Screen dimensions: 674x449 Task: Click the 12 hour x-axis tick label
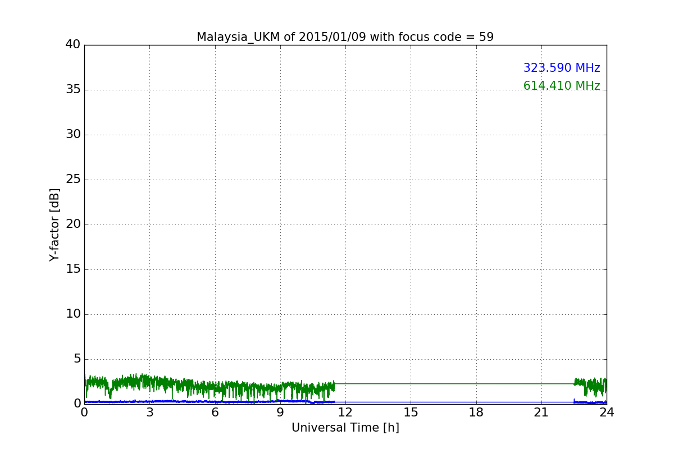coord(345,413)
